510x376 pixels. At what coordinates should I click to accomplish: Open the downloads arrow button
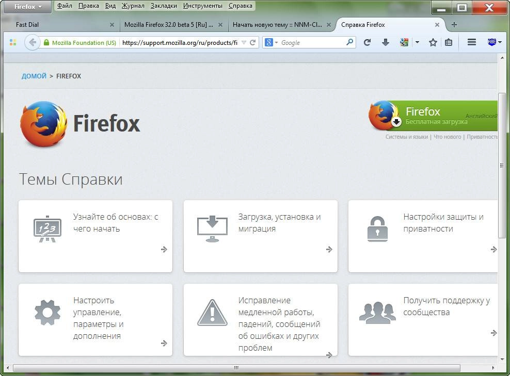point(386,42)
